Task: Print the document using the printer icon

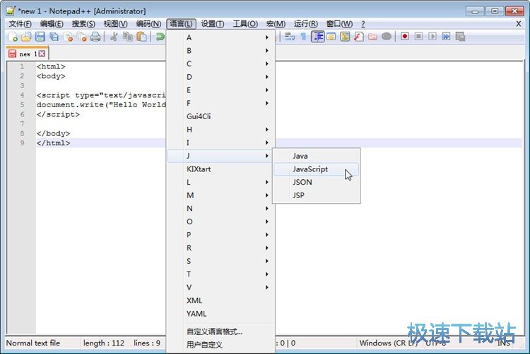Action: [x=95, y=37]
